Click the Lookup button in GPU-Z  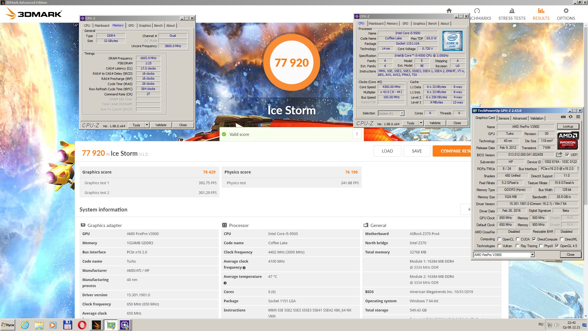click(568, 126)
